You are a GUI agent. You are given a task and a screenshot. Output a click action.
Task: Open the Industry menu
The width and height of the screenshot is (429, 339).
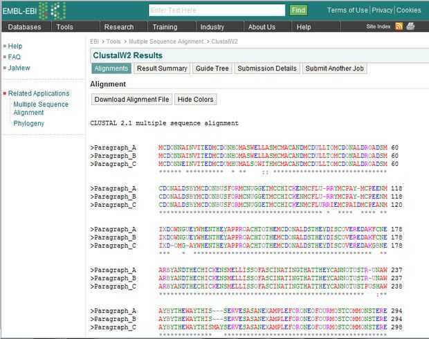[212, 27]
